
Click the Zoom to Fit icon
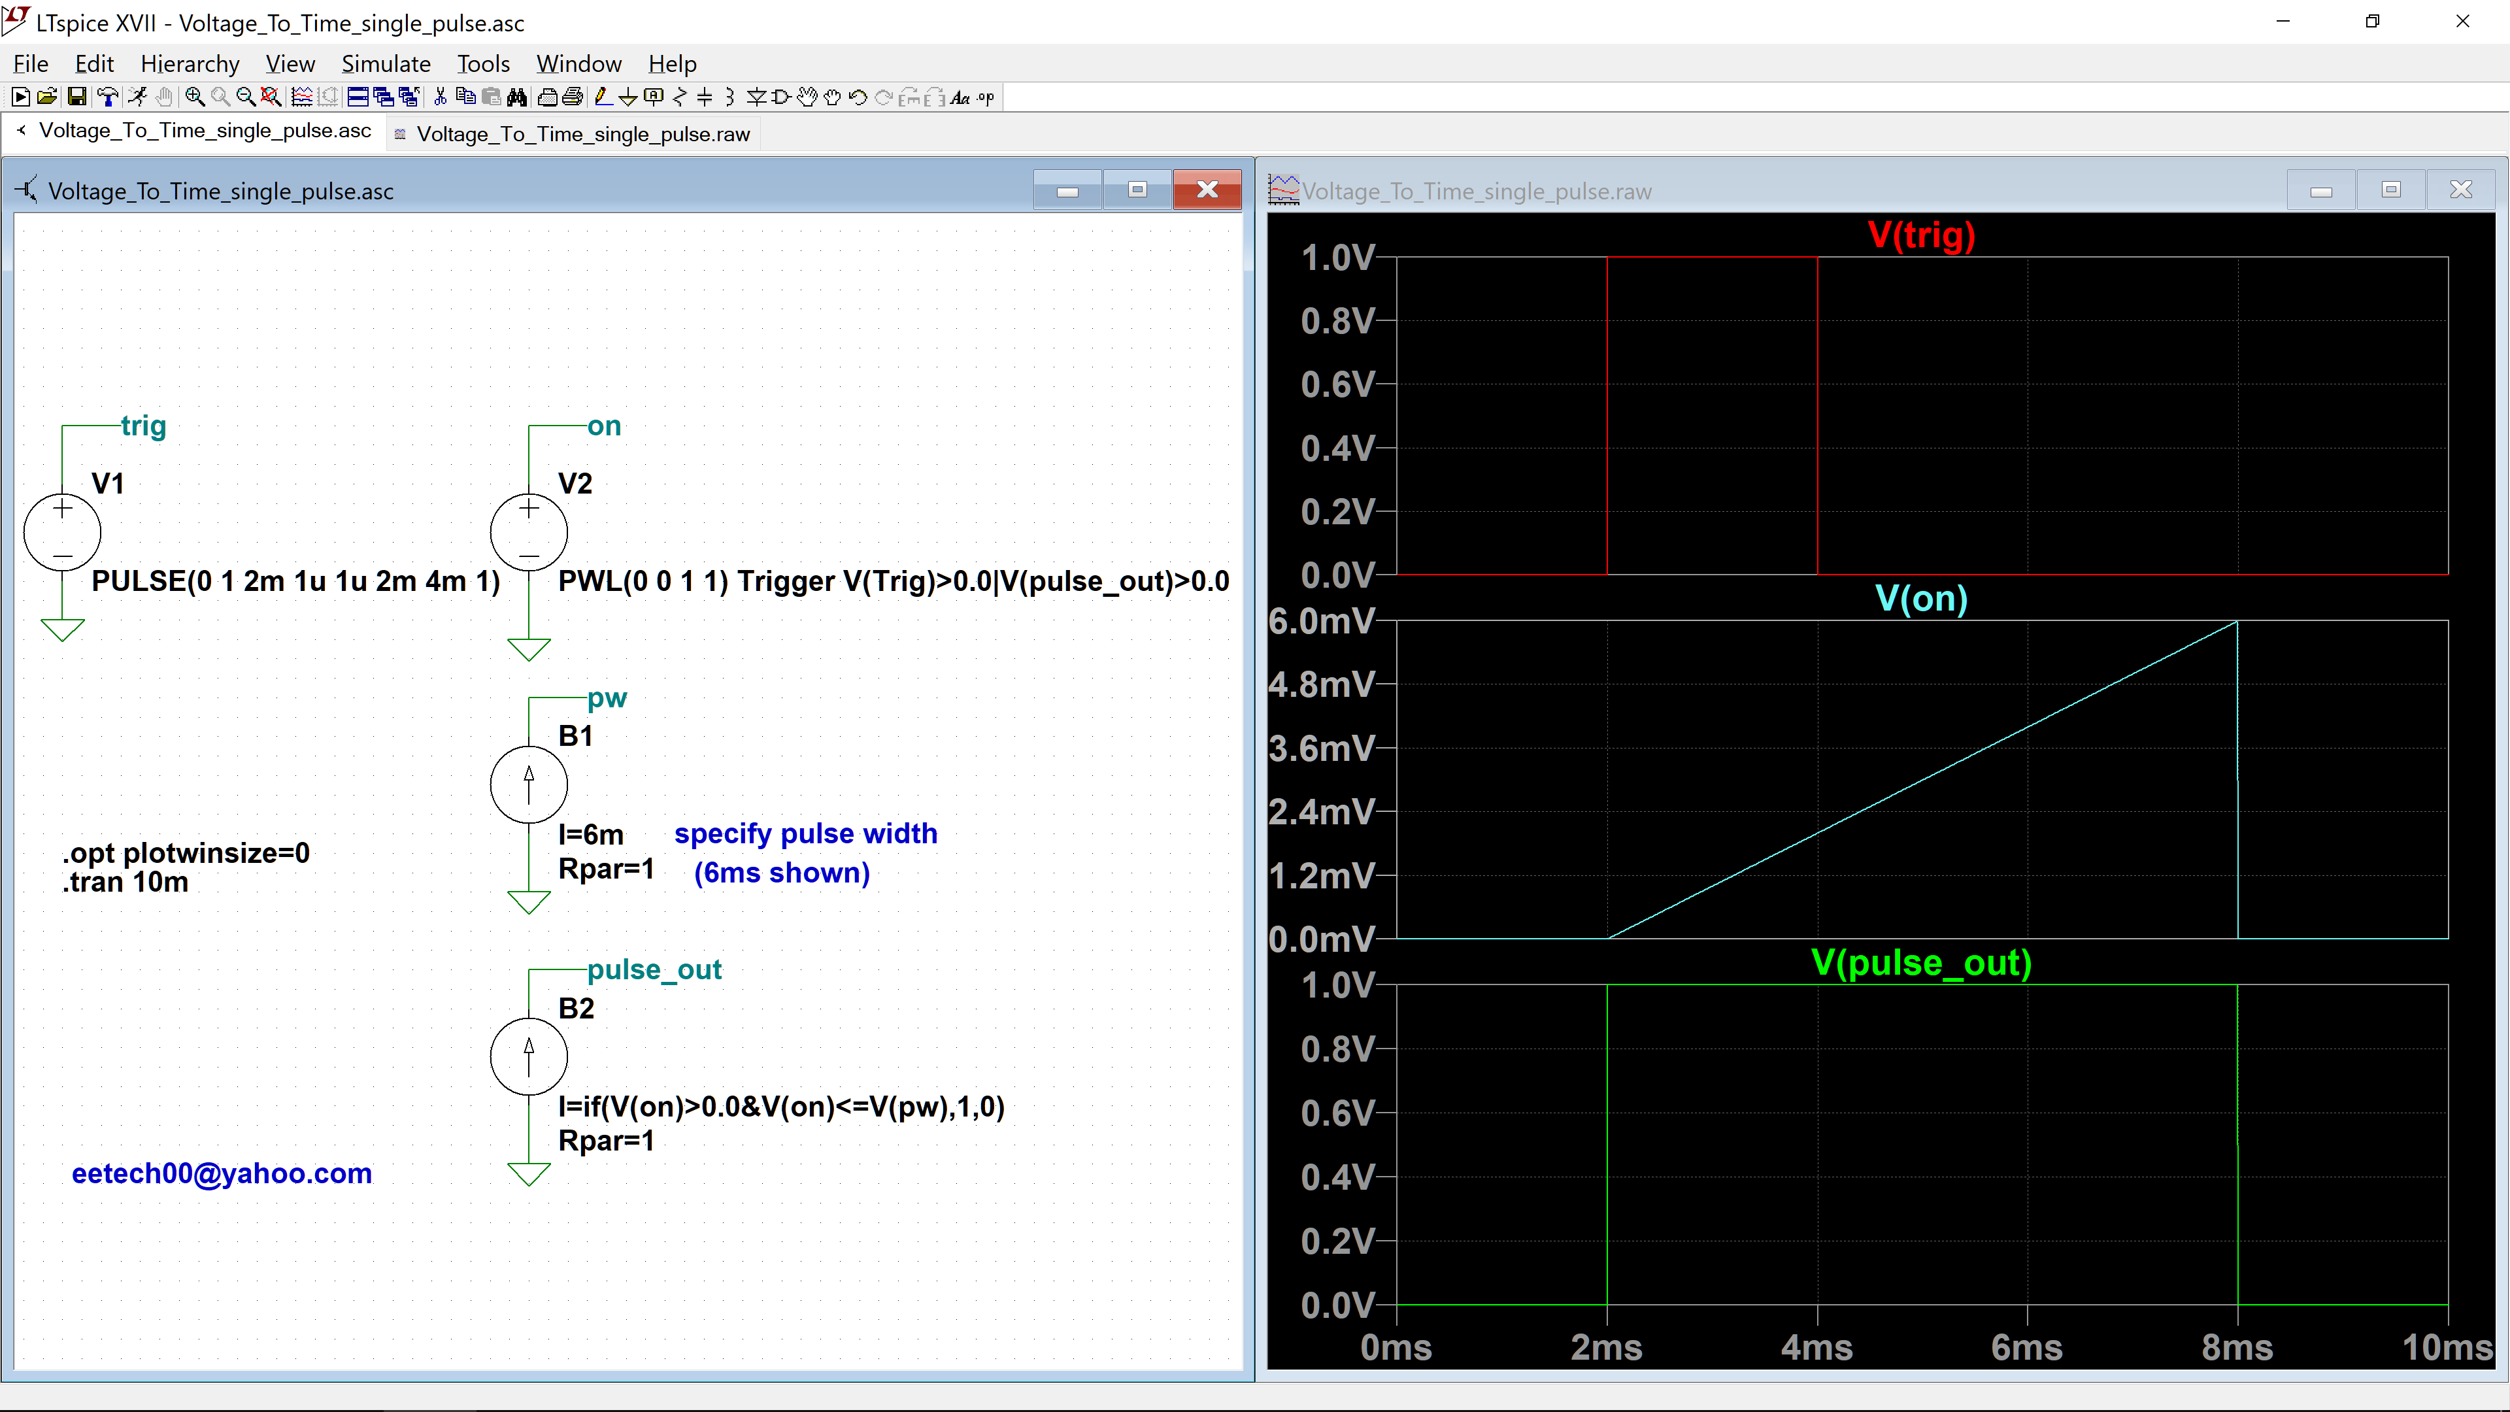271,97
